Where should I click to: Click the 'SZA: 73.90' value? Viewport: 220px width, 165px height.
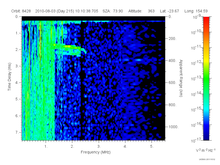(113, 11)
